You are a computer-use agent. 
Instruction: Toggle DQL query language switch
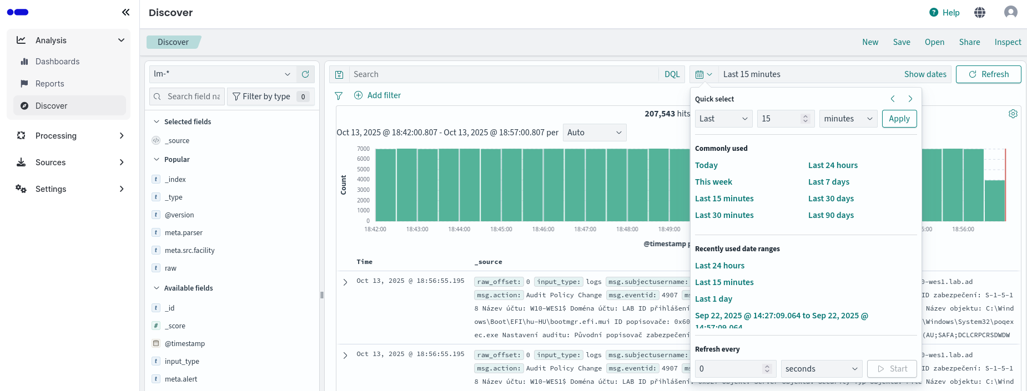tap(672, 74)
